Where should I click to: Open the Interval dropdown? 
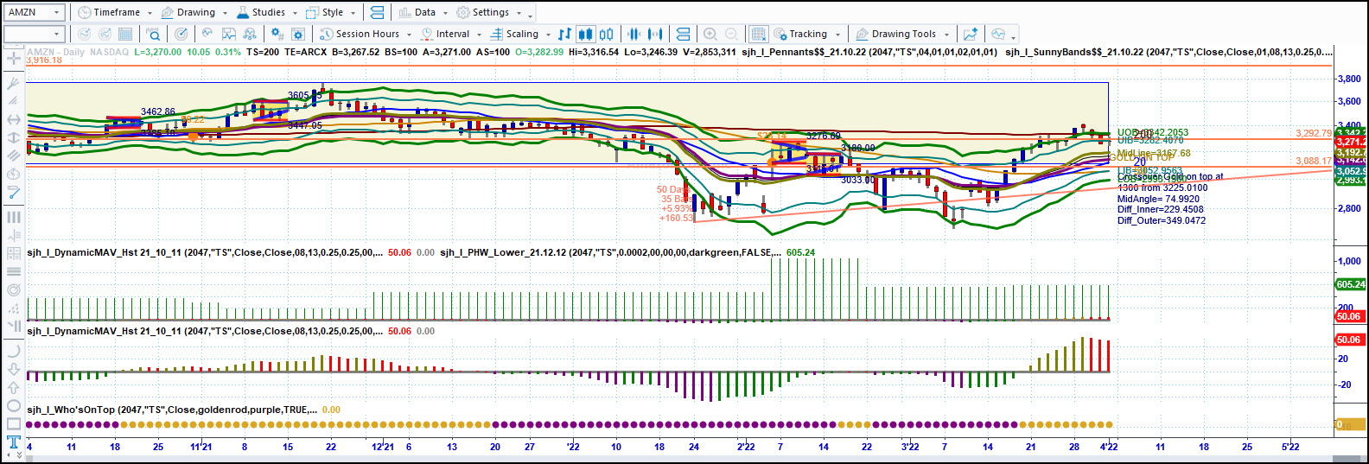pos(451,34)
